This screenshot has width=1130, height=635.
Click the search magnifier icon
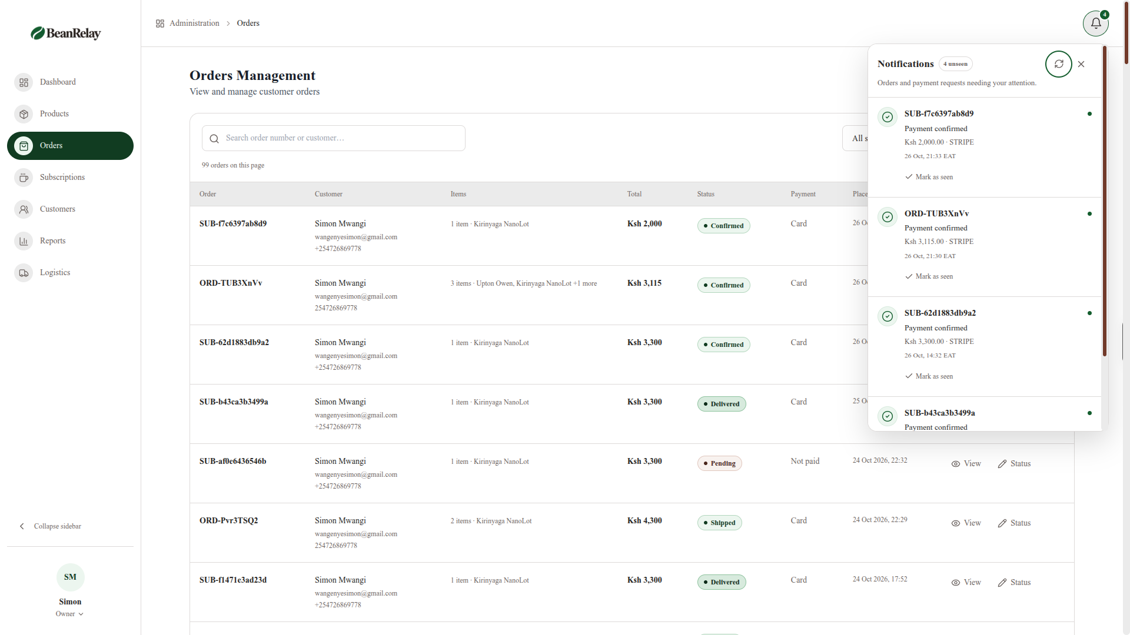click(214, 139)
